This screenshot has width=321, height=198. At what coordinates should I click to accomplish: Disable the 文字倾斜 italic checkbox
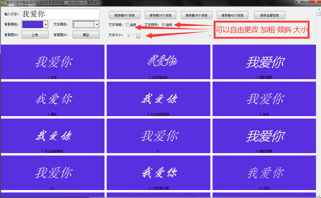[x=163, y=25]
